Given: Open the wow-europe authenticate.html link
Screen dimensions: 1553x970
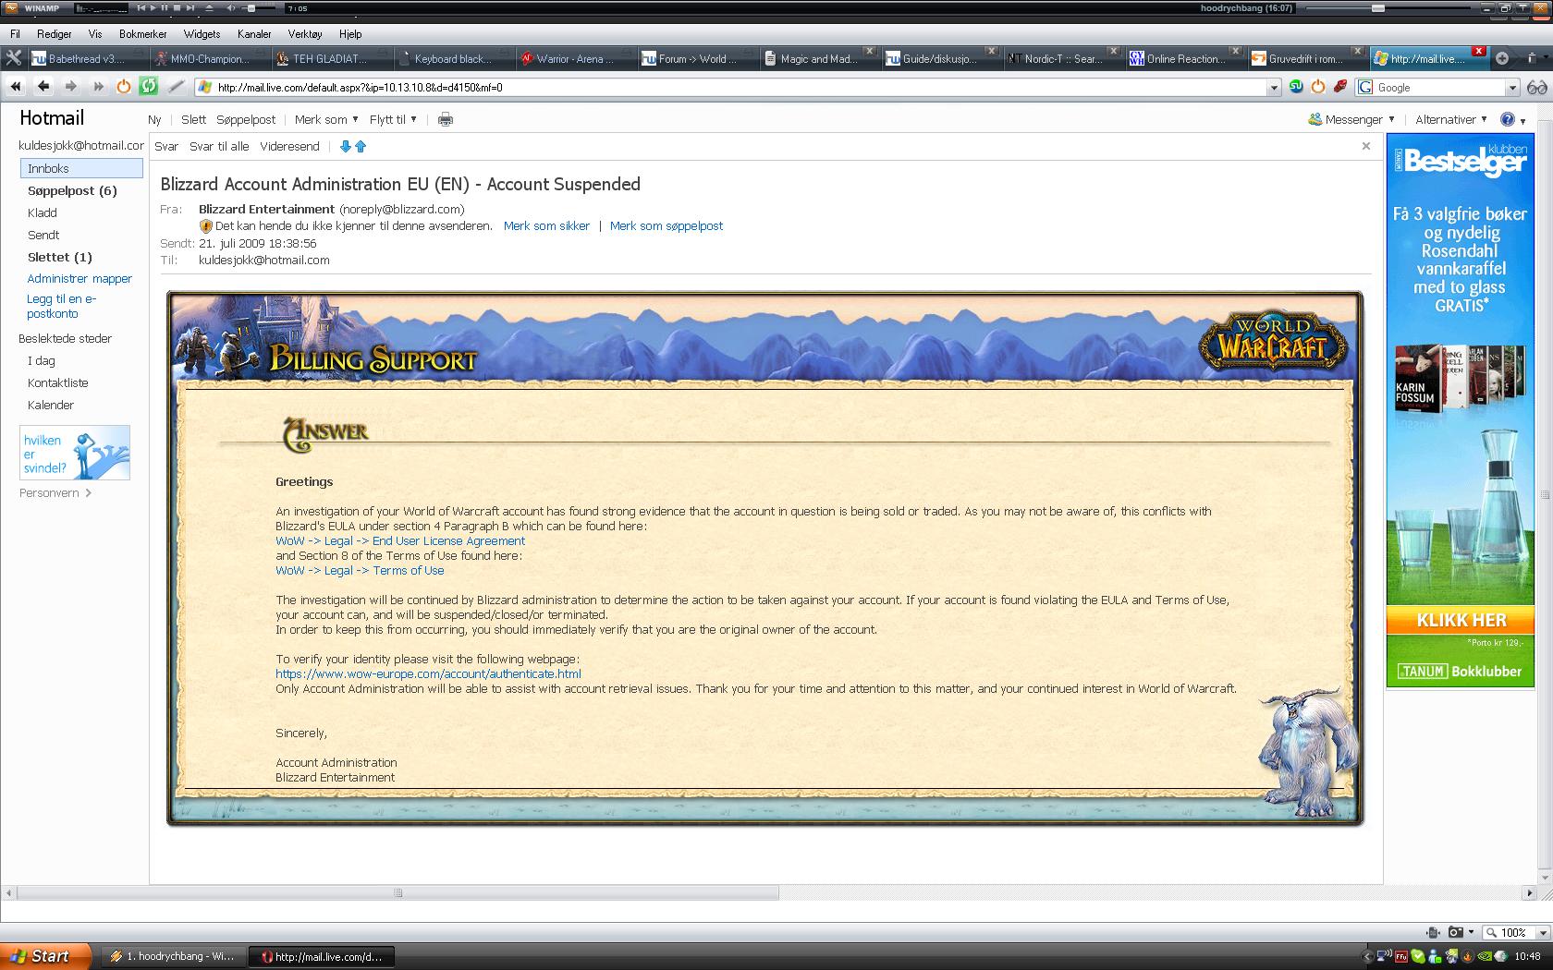Looking at the screenshot, I should 428,673.
